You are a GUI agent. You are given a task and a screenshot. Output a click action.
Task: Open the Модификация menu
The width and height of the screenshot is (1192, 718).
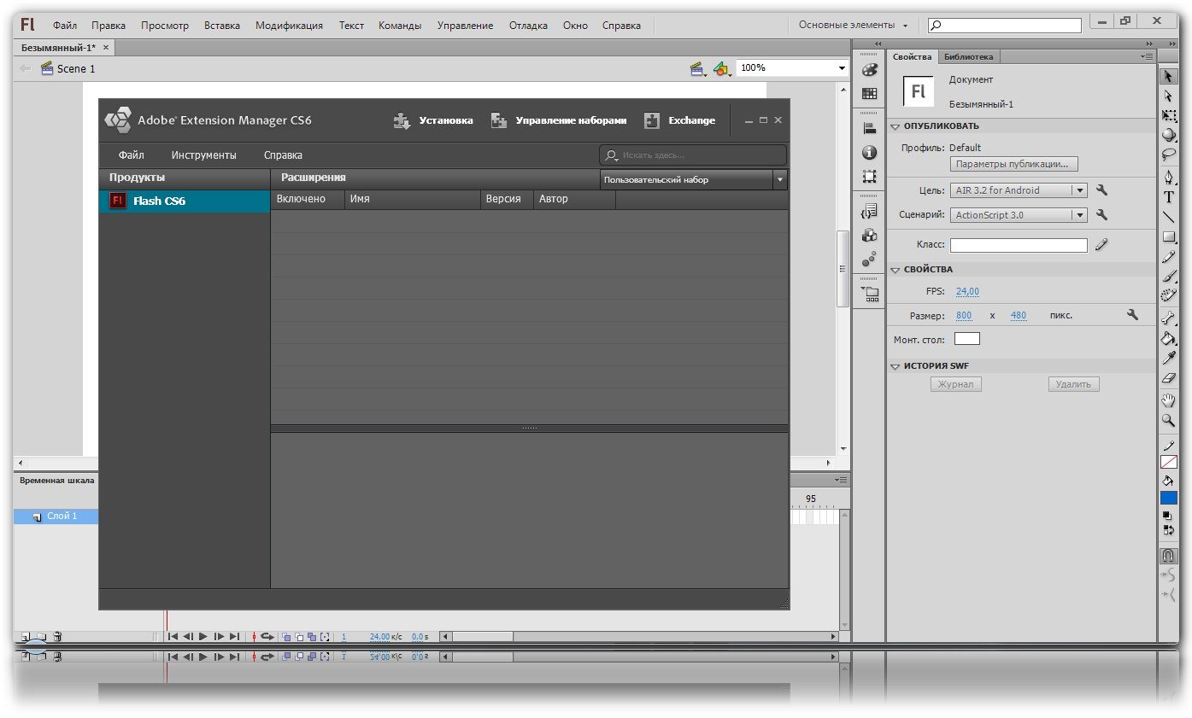(289, 26)
